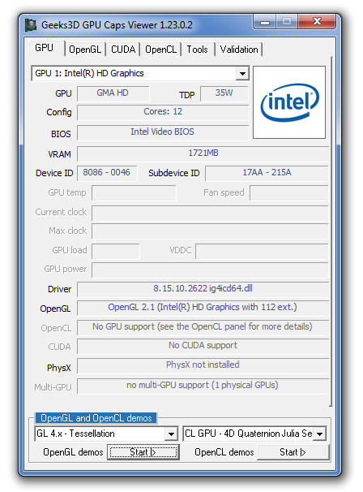
Task: Open the GPU selection dropdown arrow
Action: click(x=242, y=73)
